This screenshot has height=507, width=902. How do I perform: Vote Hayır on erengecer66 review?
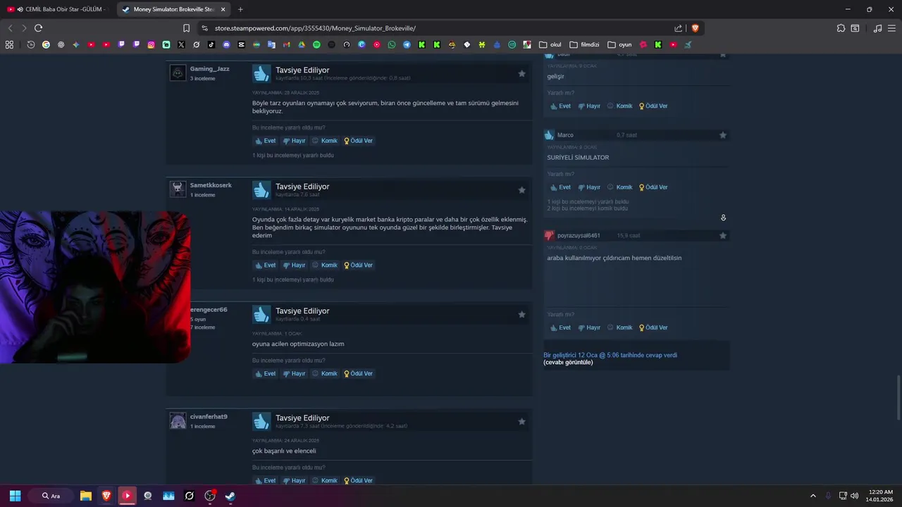pos(294,374)
